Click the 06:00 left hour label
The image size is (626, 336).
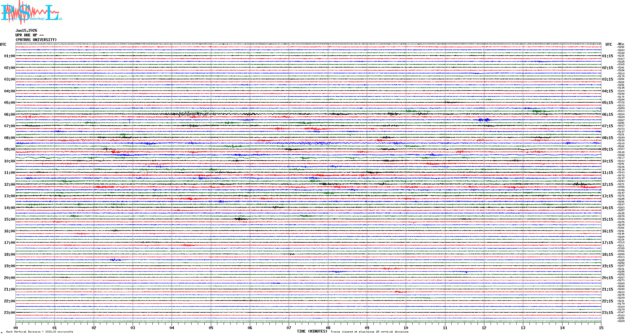coord(9,114)
